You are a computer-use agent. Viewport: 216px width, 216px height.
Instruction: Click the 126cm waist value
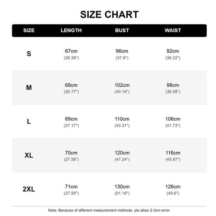(173, 186)
